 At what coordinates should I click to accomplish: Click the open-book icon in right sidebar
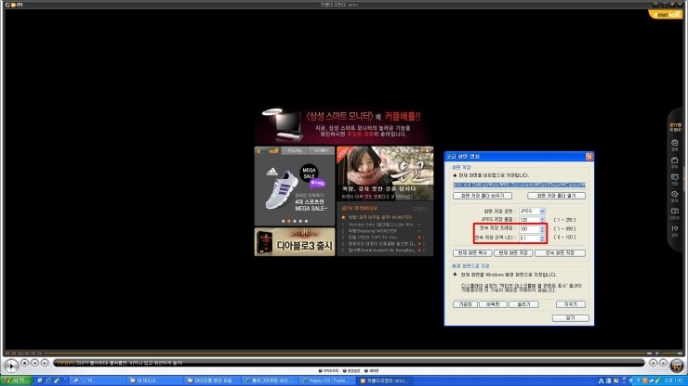675,213
